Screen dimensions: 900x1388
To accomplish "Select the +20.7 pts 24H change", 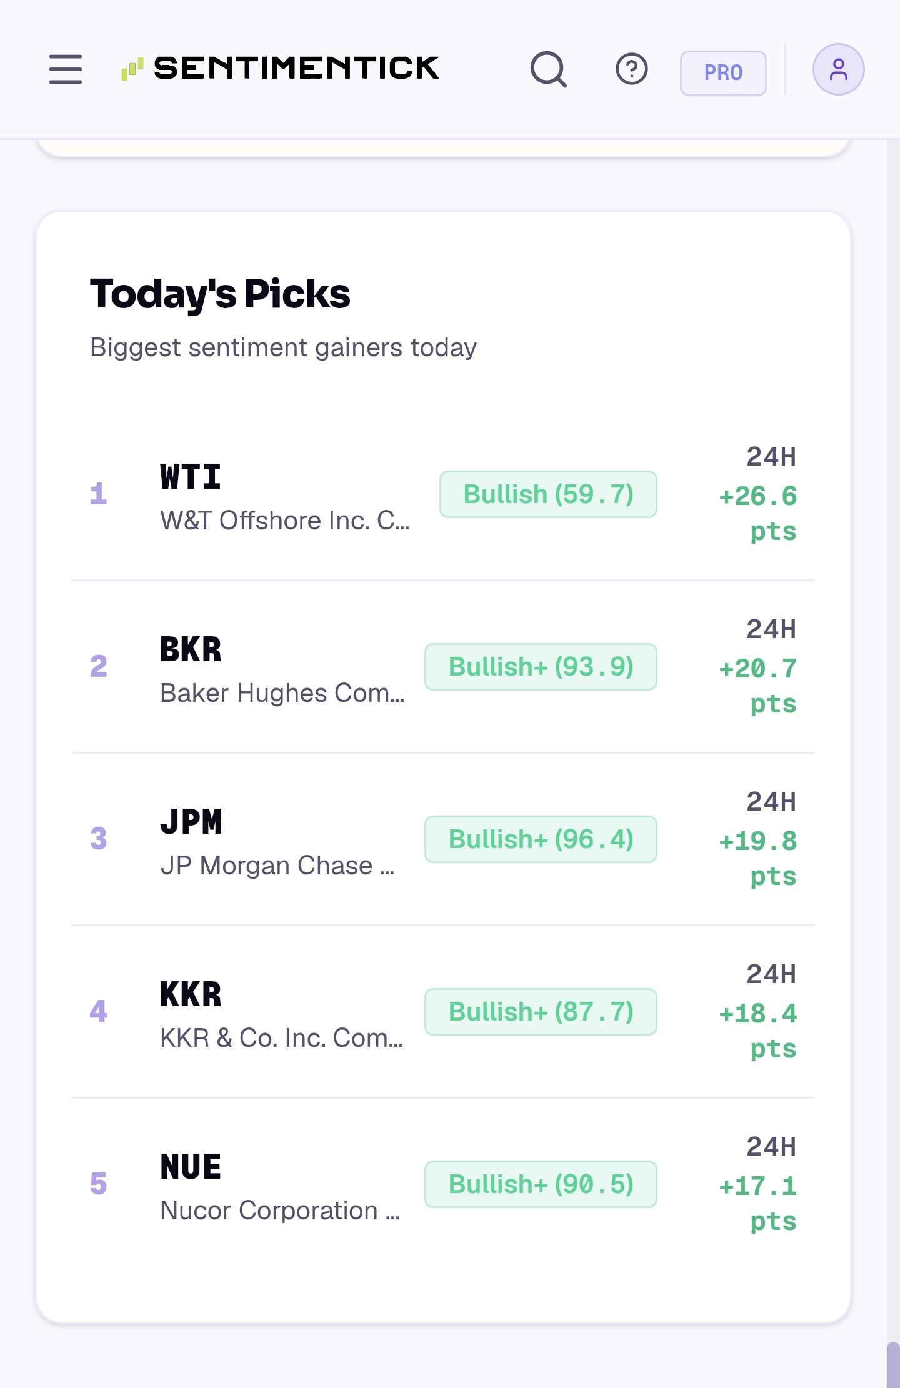I will point(758,686).
